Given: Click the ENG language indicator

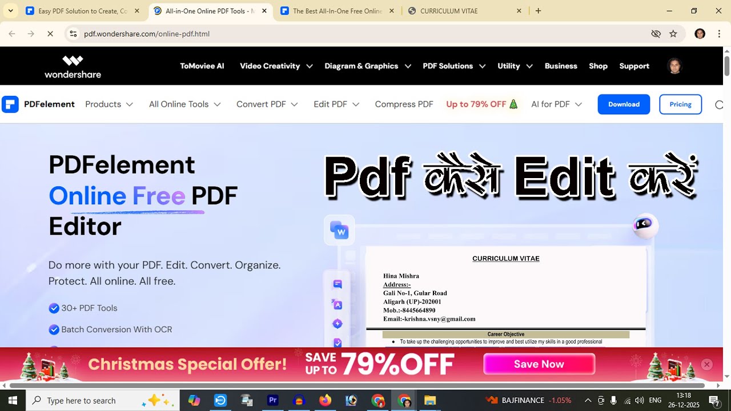Looking at the screenshot, I should pyautogui.click(x=655, y=400).
